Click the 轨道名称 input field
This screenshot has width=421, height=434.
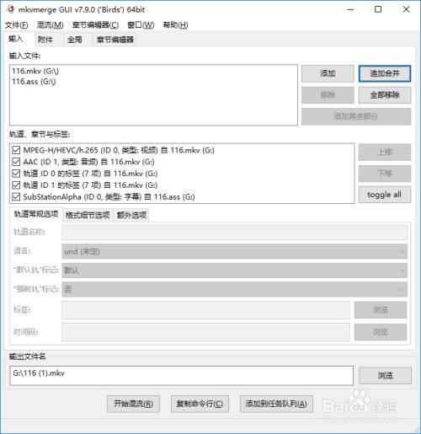(234, 232)
